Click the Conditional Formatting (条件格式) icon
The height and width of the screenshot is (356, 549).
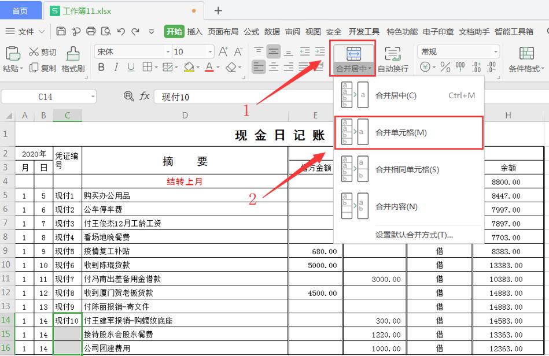point(526,54)
